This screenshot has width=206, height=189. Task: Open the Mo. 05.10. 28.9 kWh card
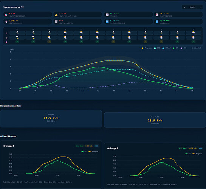tap(155, 120)
